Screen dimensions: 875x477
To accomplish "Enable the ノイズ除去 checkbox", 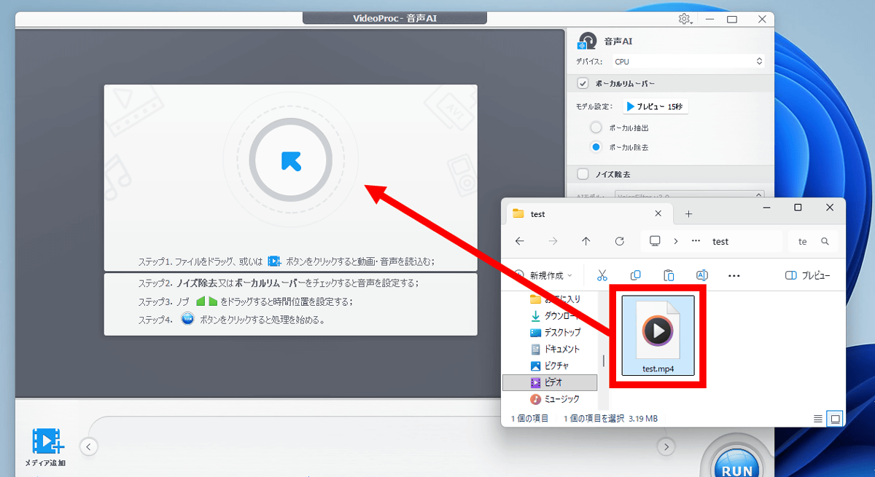I will [583, 174].
